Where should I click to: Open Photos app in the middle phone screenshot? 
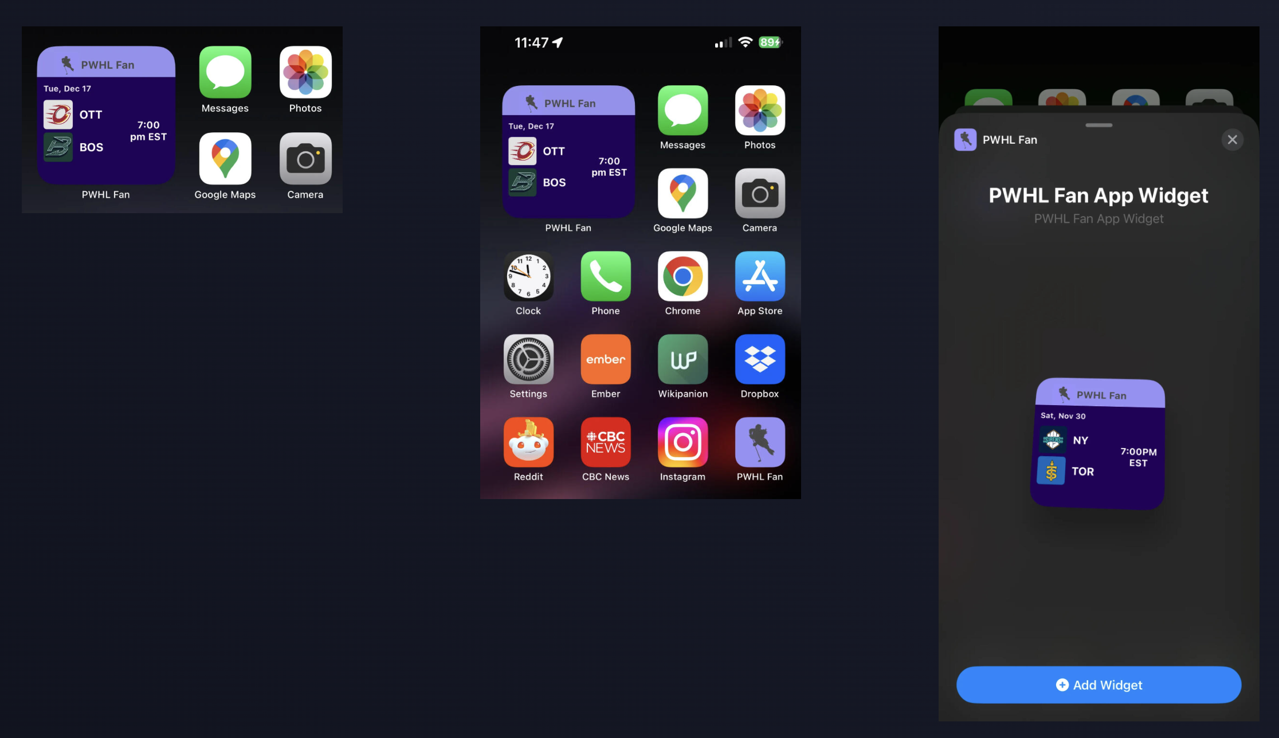click(x=760, y=111)
